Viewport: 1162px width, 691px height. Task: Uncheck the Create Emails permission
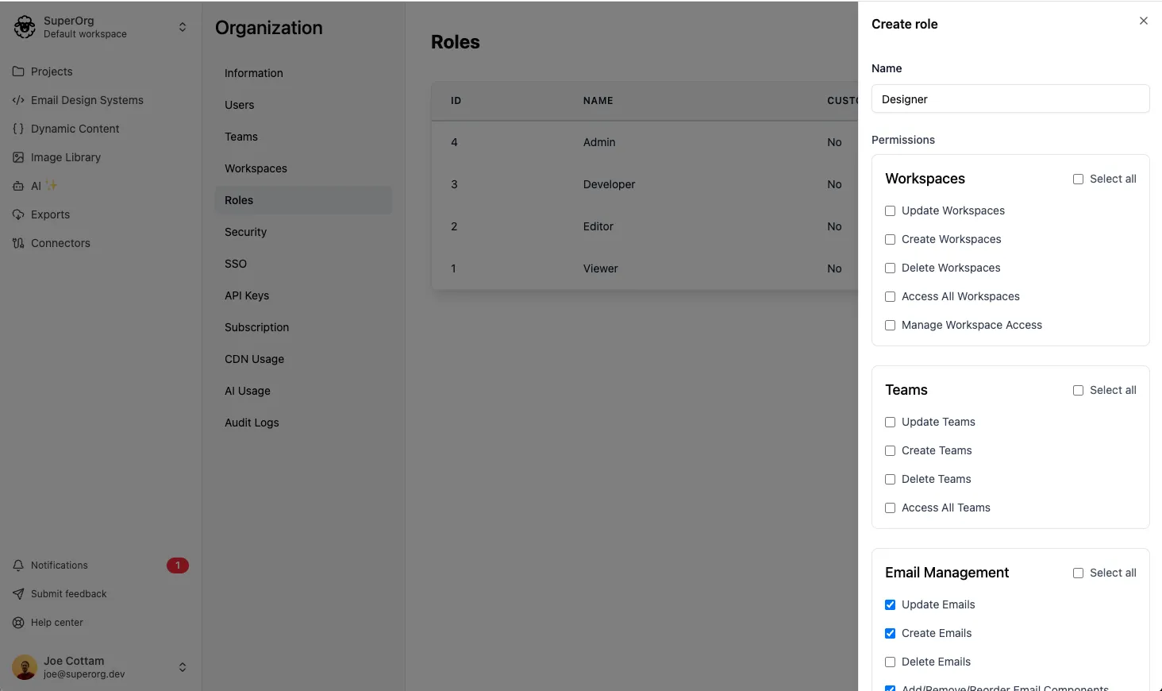pos(890,633)
